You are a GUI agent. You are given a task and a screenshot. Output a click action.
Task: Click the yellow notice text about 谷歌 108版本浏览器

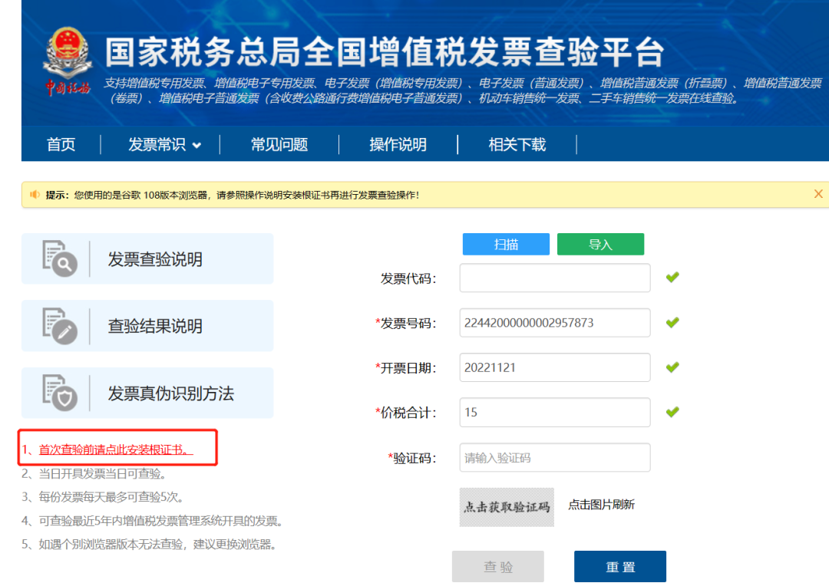pos(246,195)
